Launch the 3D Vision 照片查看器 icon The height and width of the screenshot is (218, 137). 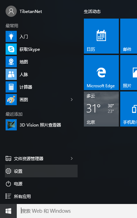click(11, 125)
